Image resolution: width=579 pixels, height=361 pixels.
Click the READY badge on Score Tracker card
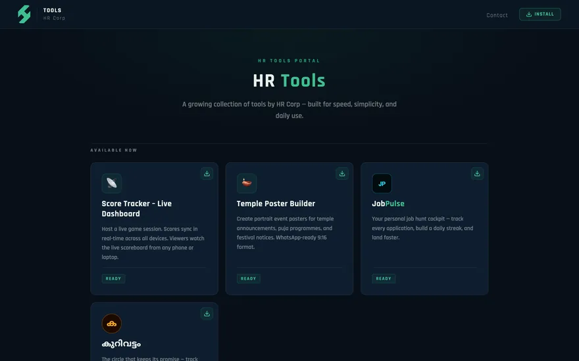click(113, 278)
